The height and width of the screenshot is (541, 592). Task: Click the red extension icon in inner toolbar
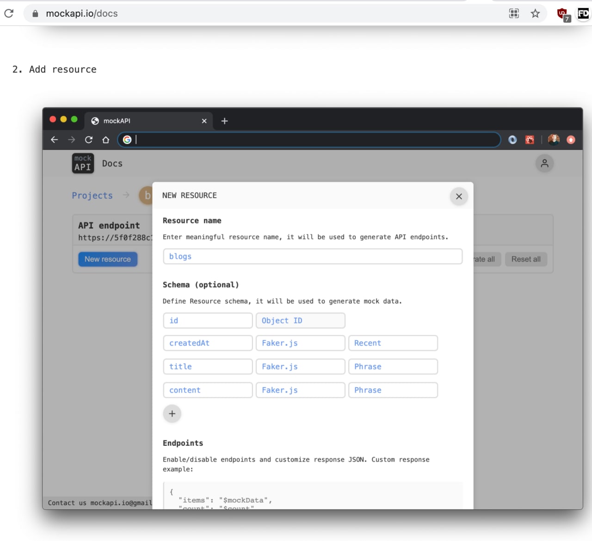pyautogui.click(x=530, y=140)
